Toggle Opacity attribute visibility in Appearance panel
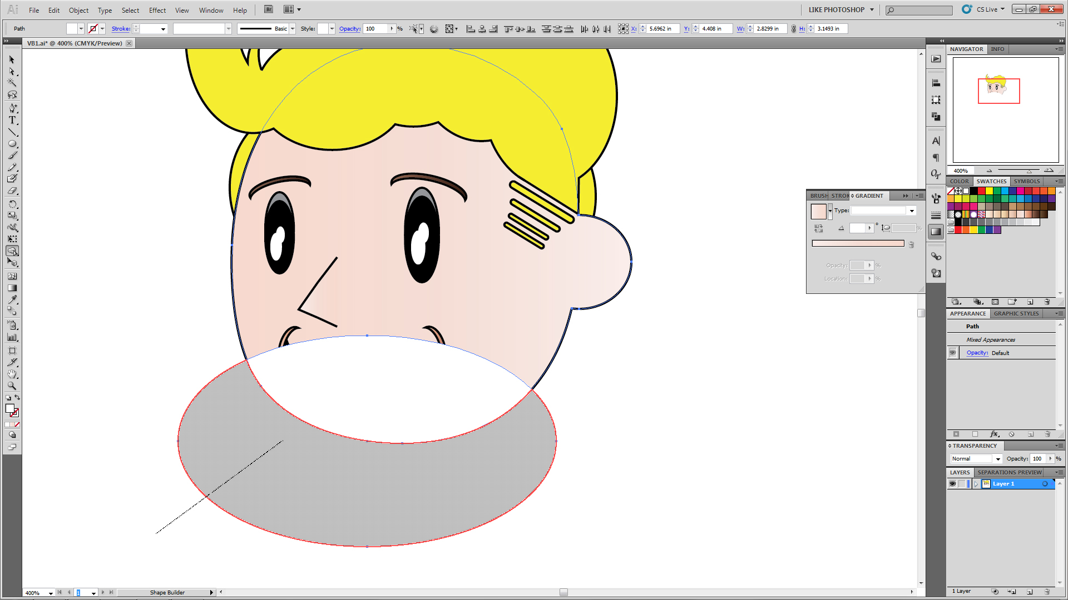This screenshot has width=1068, height=600. click(x=952, y=353)
